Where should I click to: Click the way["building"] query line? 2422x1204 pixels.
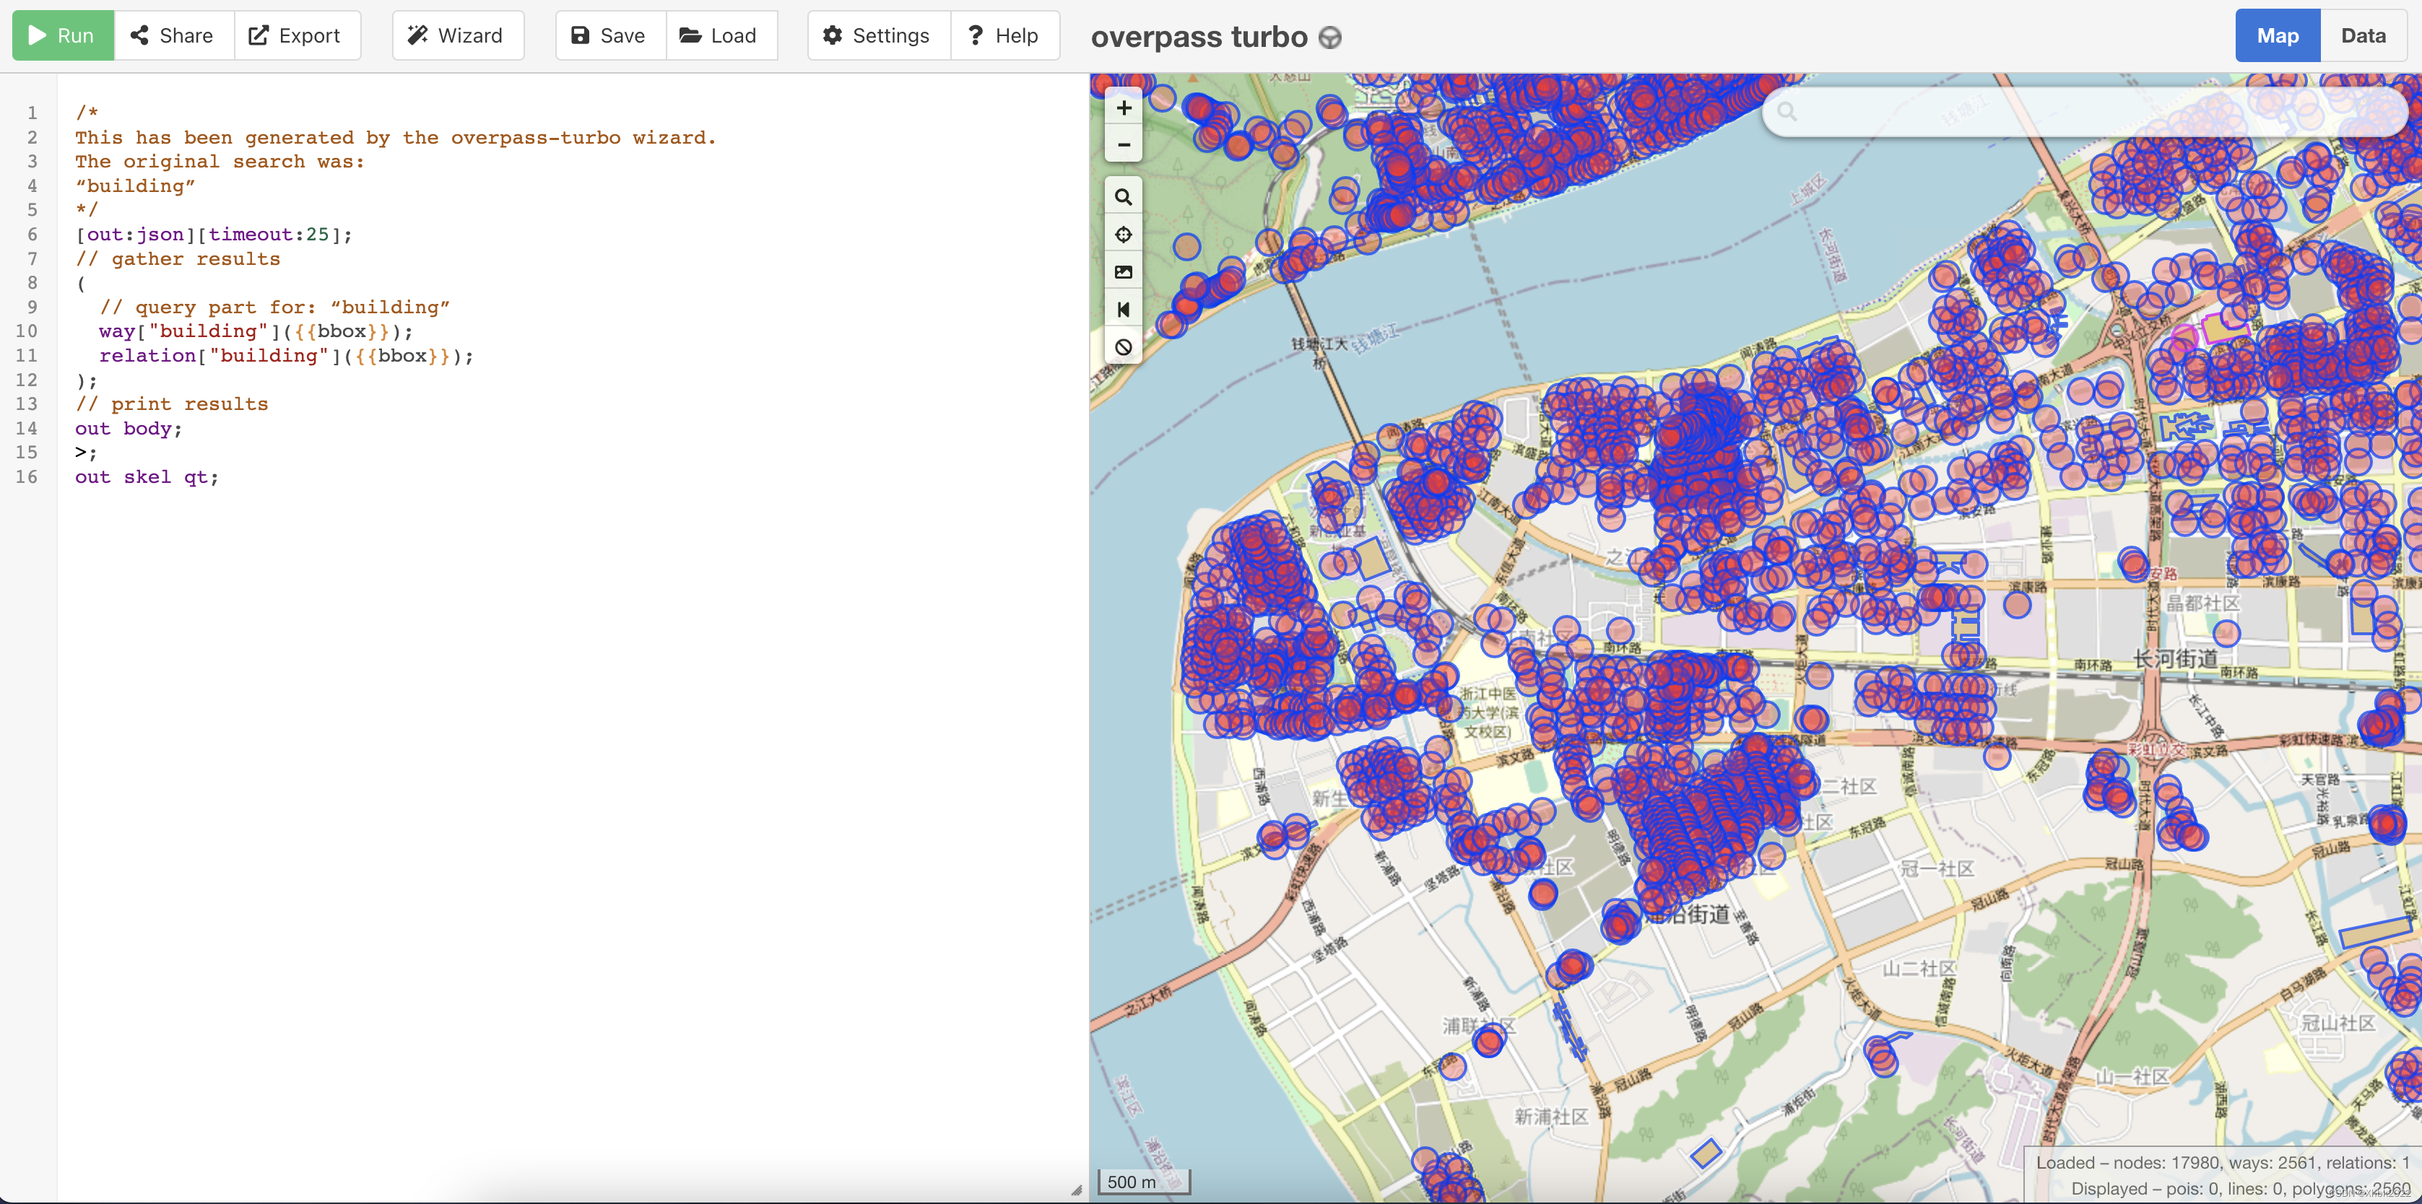(x=256, y=331)
